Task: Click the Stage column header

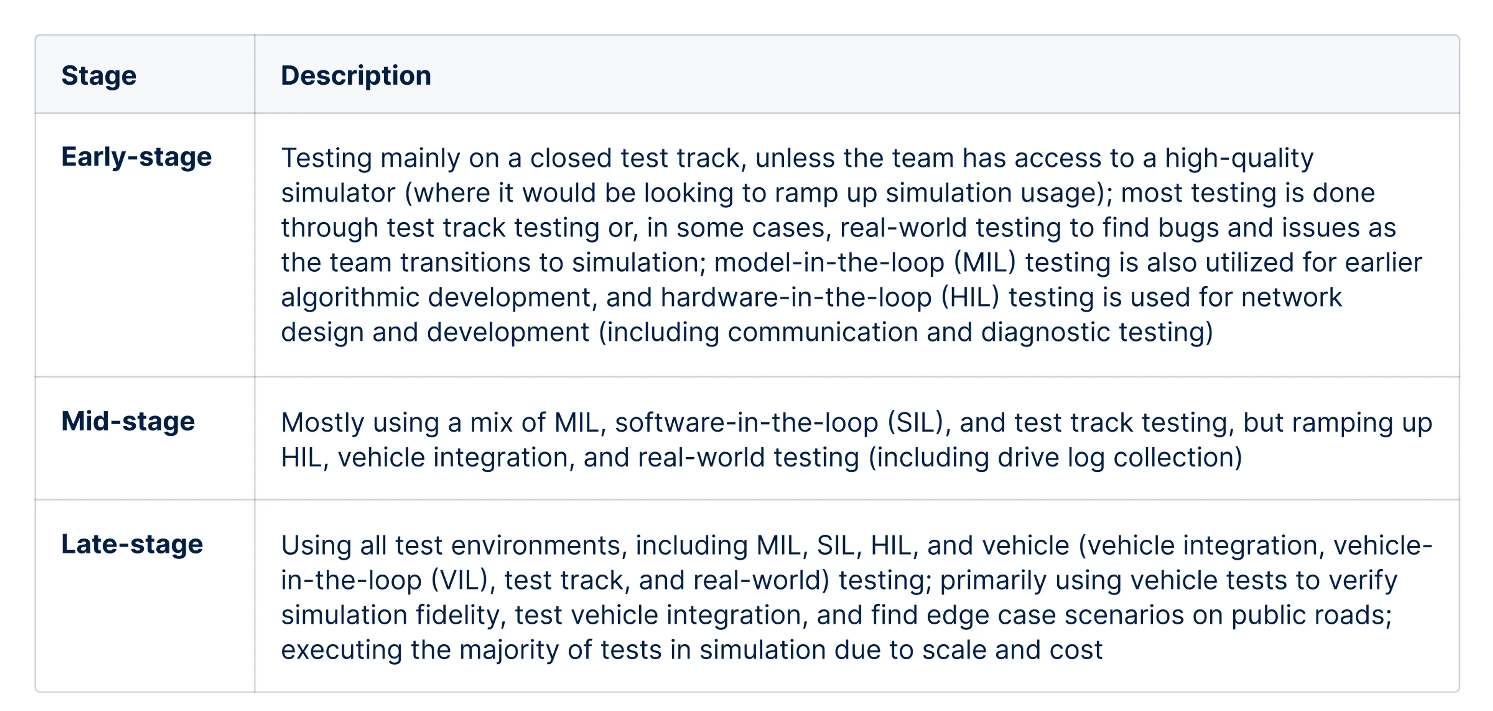Action: pyautogui.click(x=99, y=75)
